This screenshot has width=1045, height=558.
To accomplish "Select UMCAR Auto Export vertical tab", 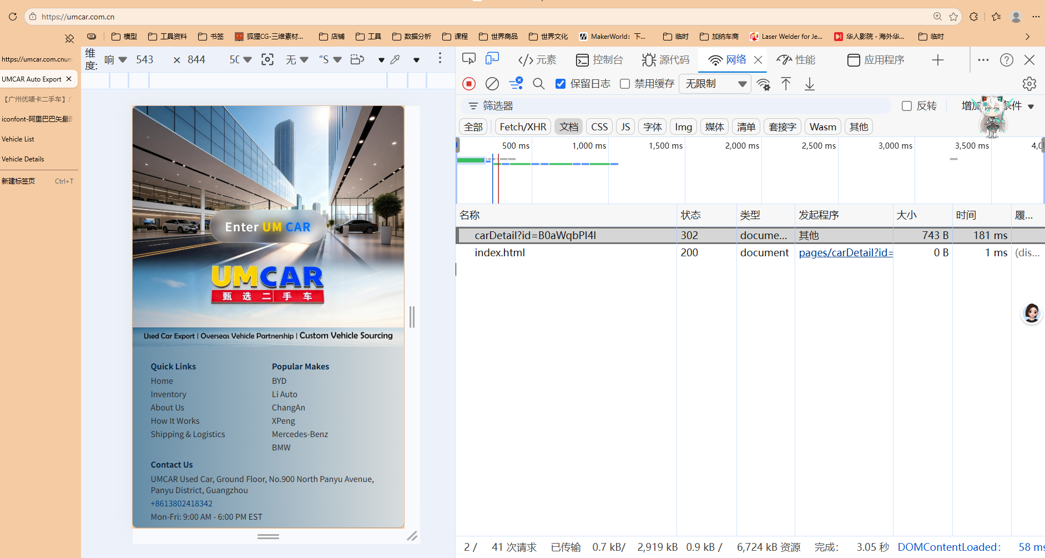I will (x=32, y=79).
